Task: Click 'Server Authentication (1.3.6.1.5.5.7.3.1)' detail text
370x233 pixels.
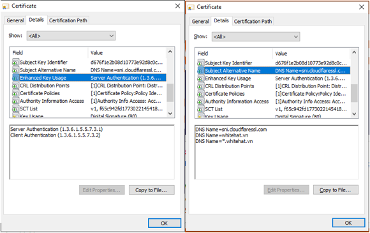Action: click(57, 130)
